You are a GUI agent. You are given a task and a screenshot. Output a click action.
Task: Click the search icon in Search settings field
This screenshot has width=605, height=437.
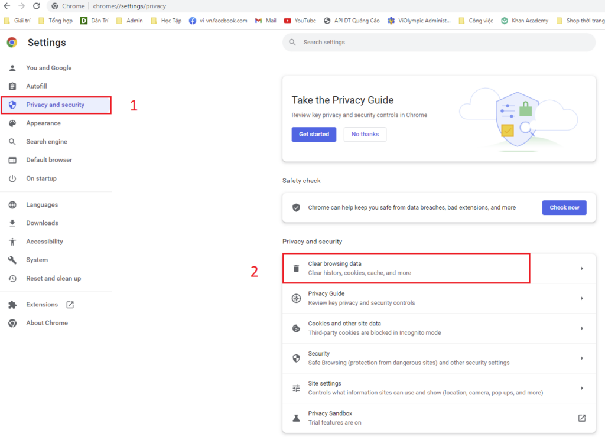[x=292, y=42]
